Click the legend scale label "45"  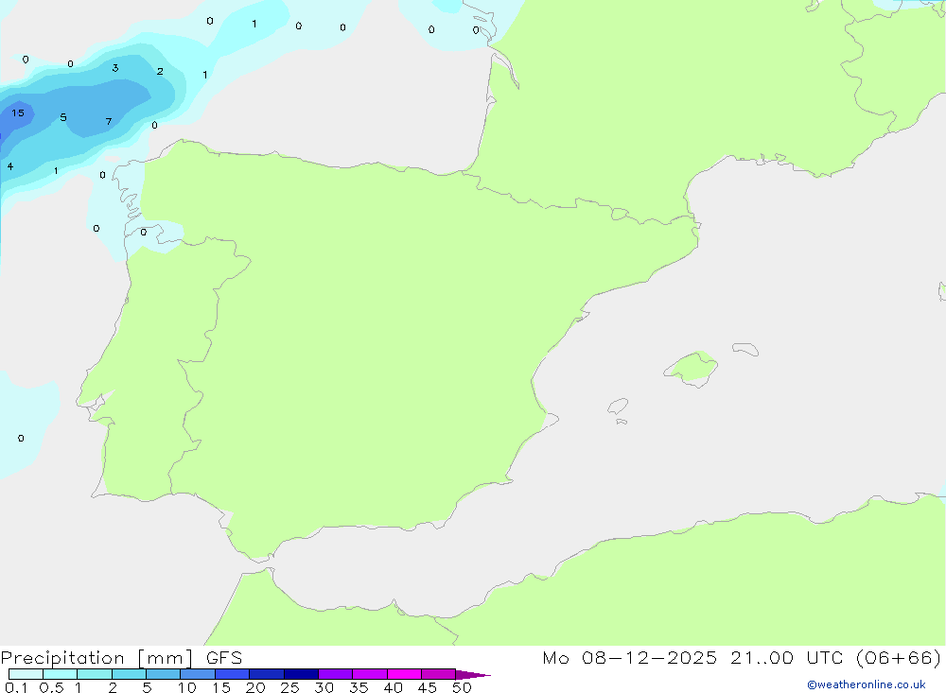point(428,687)
